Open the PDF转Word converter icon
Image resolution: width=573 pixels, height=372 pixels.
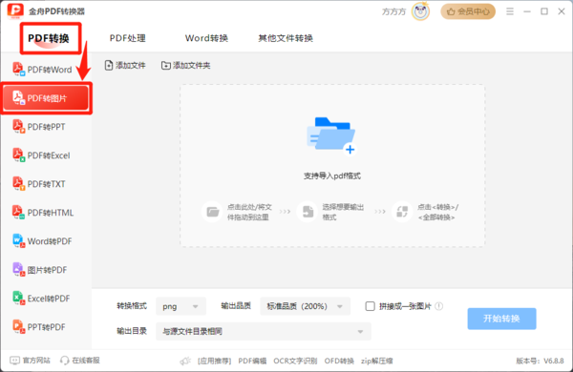[18, 70]
